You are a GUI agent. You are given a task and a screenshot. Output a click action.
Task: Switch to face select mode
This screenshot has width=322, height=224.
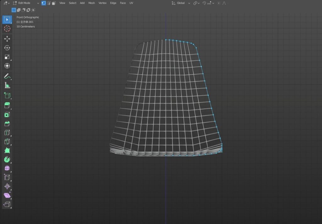click(54, 3)
